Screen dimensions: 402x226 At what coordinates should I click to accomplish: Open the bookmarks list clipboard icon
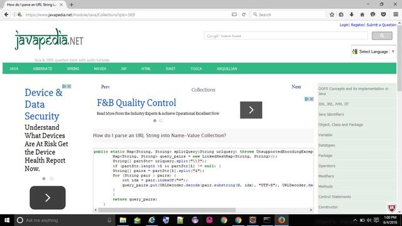point(341,14)
